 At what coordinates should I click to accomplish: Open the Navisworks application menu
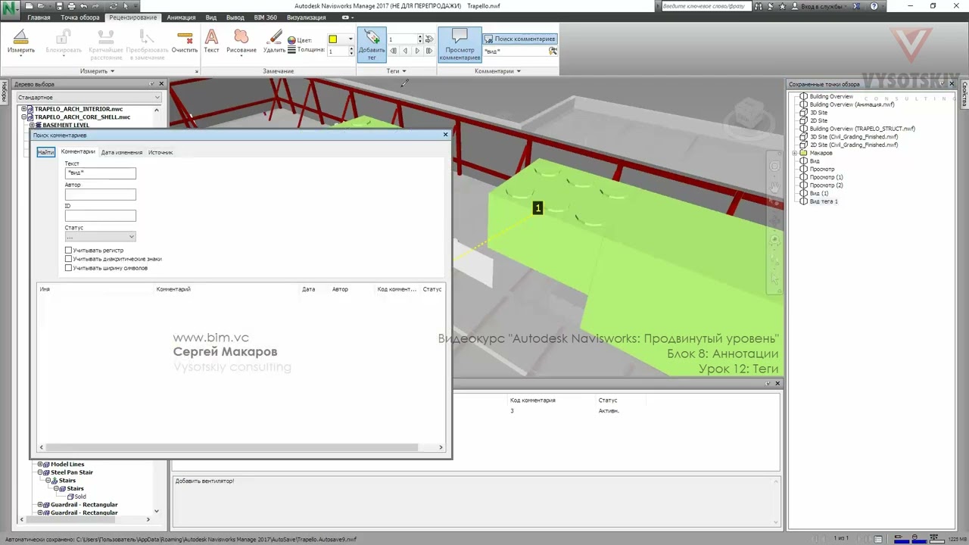(x=11, y=10)
